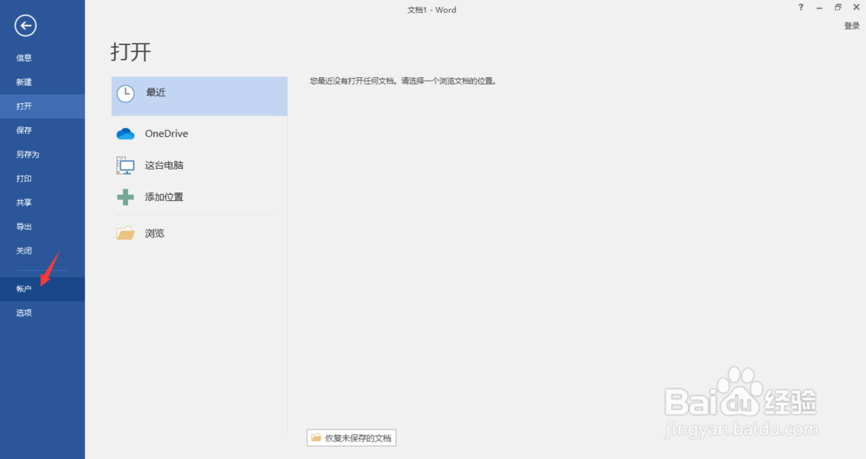Open the OneDrive cloud icon
The image size is (866, 459).
[x=126, y=133]
